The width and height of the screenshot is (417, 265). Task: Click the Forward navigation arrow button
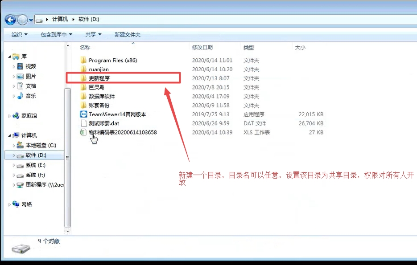[x=22, y=20]
